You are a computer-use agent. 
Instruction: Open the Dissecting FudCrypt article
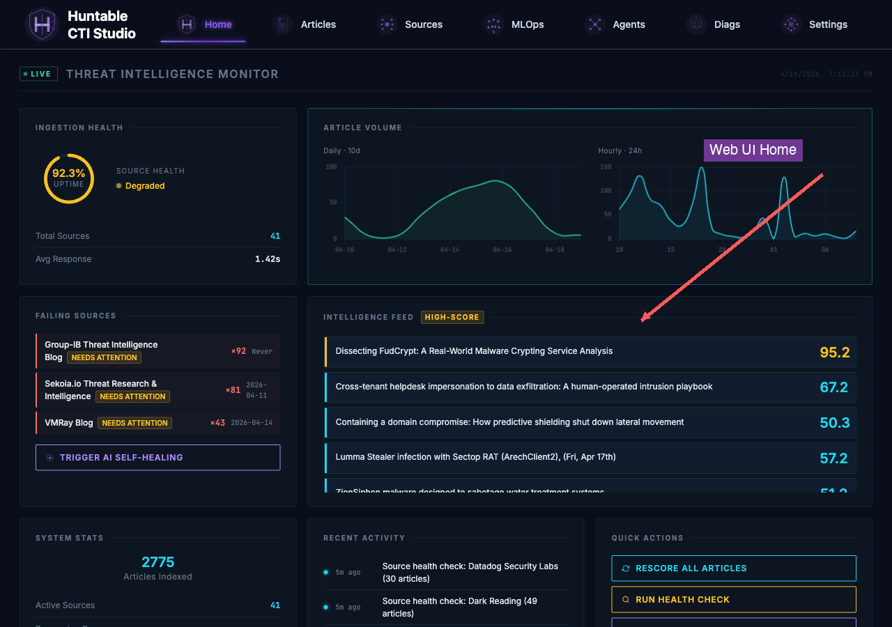click(590, 352)
